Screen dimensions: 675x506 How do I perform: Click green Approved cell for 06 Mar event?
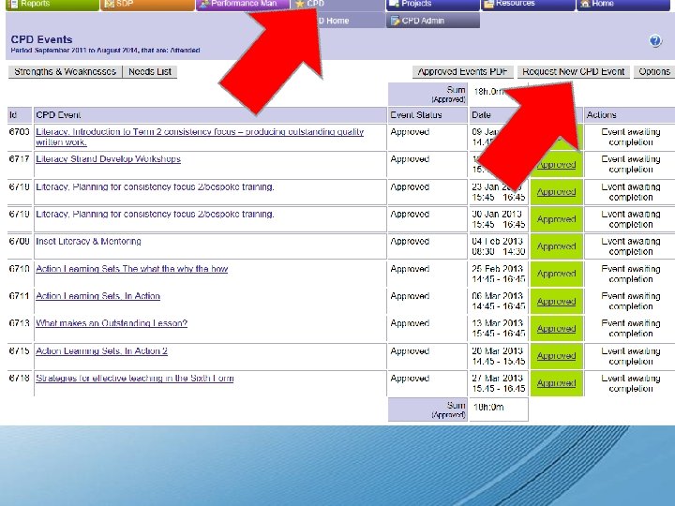pyautogui.click(x=557, y=301)
